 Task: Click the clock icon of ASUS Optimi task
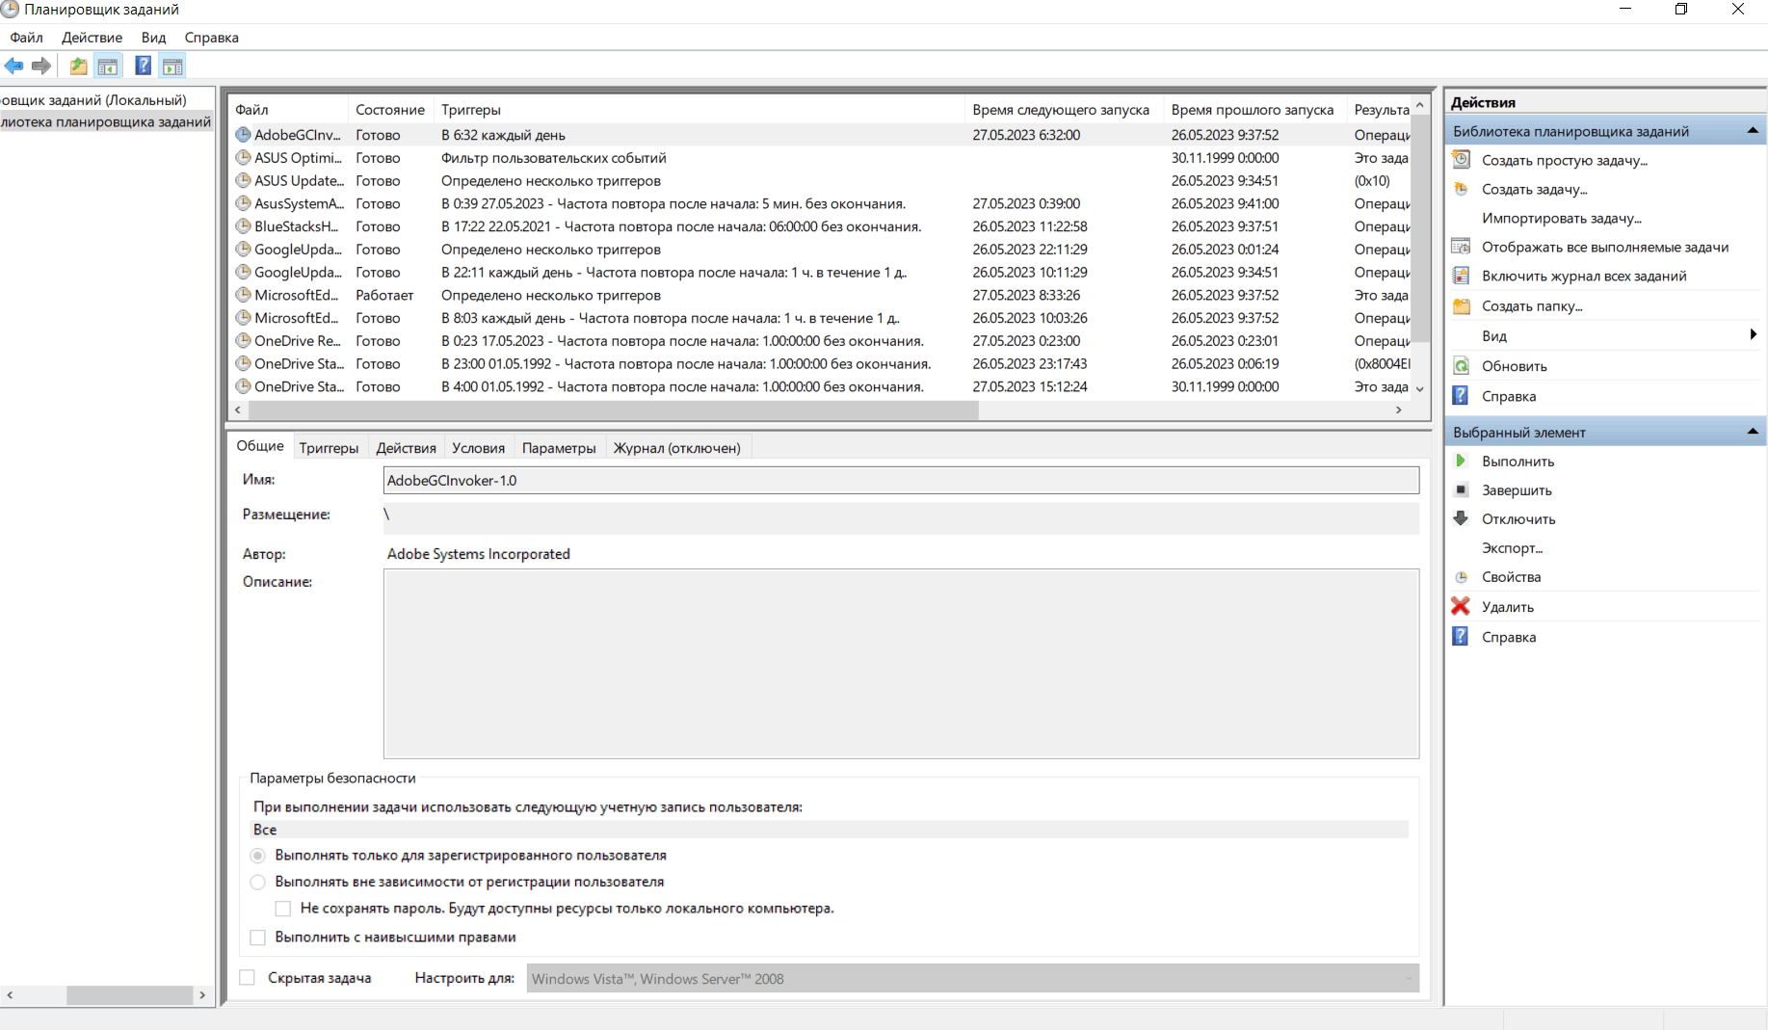[244, 158]
